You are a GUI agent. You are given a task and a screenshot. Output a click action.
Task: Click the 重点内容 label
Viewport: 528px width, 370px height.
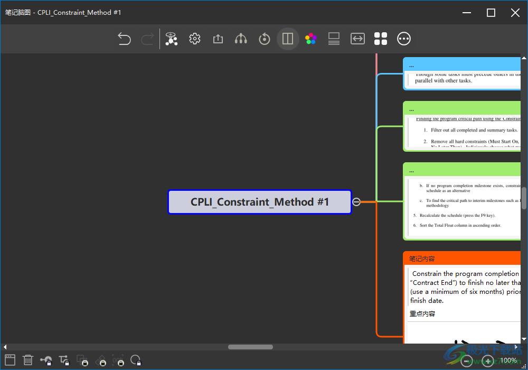422,314
